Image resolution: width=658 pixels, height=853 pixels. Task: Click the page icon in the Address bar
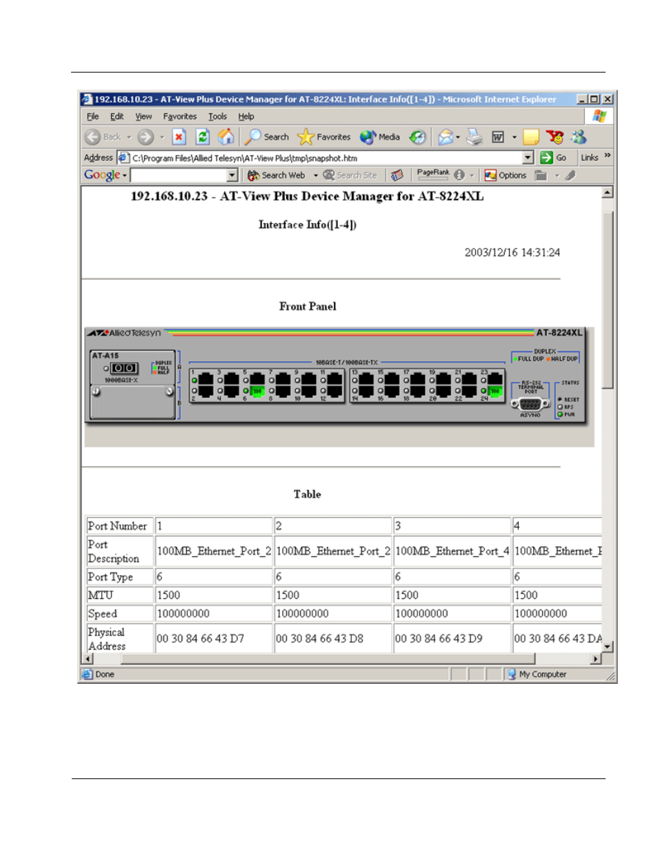pos(123,157)
